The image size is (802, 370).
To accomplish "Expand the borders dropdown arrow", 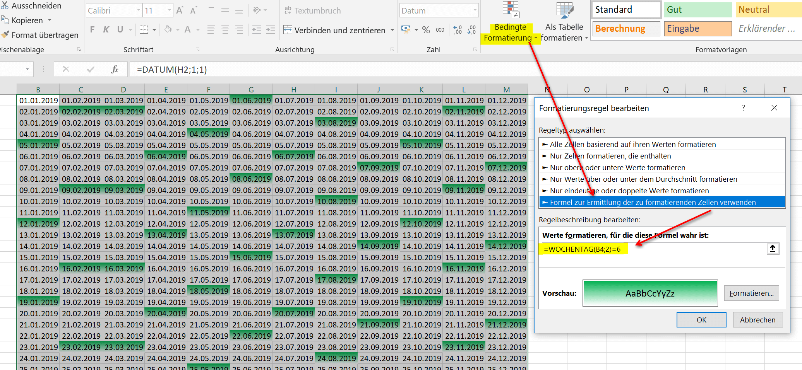I will (x=154, y=30).
